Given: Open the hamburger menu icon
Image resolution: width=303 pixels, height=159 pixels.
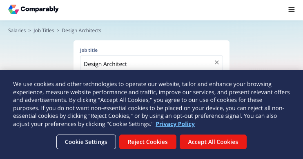Looking at the screenshot, I should (292, 9).
